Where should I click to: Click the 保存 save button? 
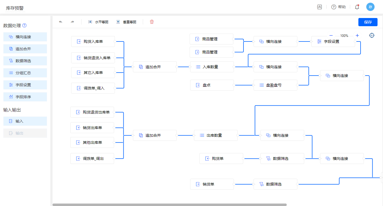pos(368,22)
